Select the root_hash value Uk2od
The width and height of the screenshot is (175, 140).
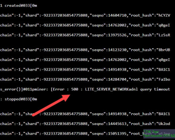(x=164, y=124)
